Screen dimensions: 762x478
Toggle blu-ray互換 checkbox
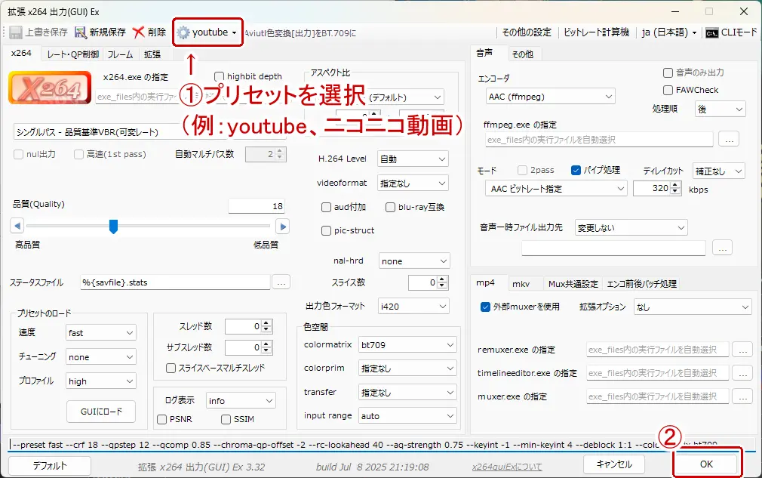point(390,207)
